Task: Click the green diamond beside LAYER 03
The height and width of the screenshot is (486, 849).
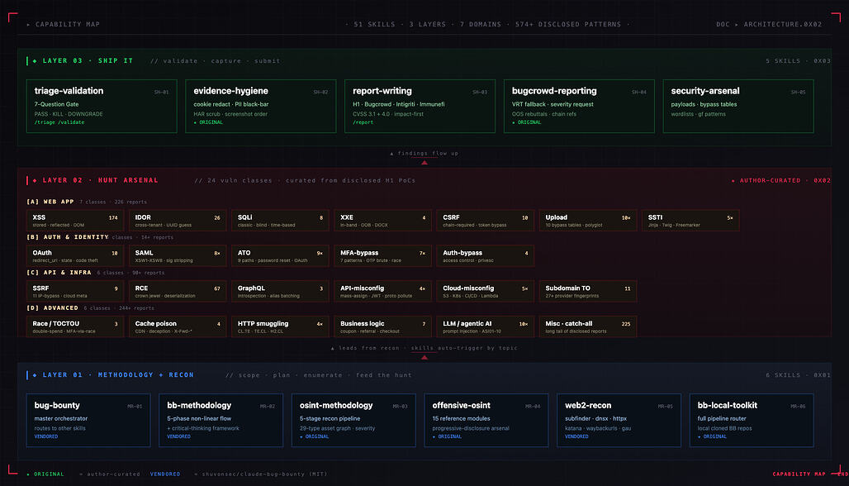Action: point(36,61)
